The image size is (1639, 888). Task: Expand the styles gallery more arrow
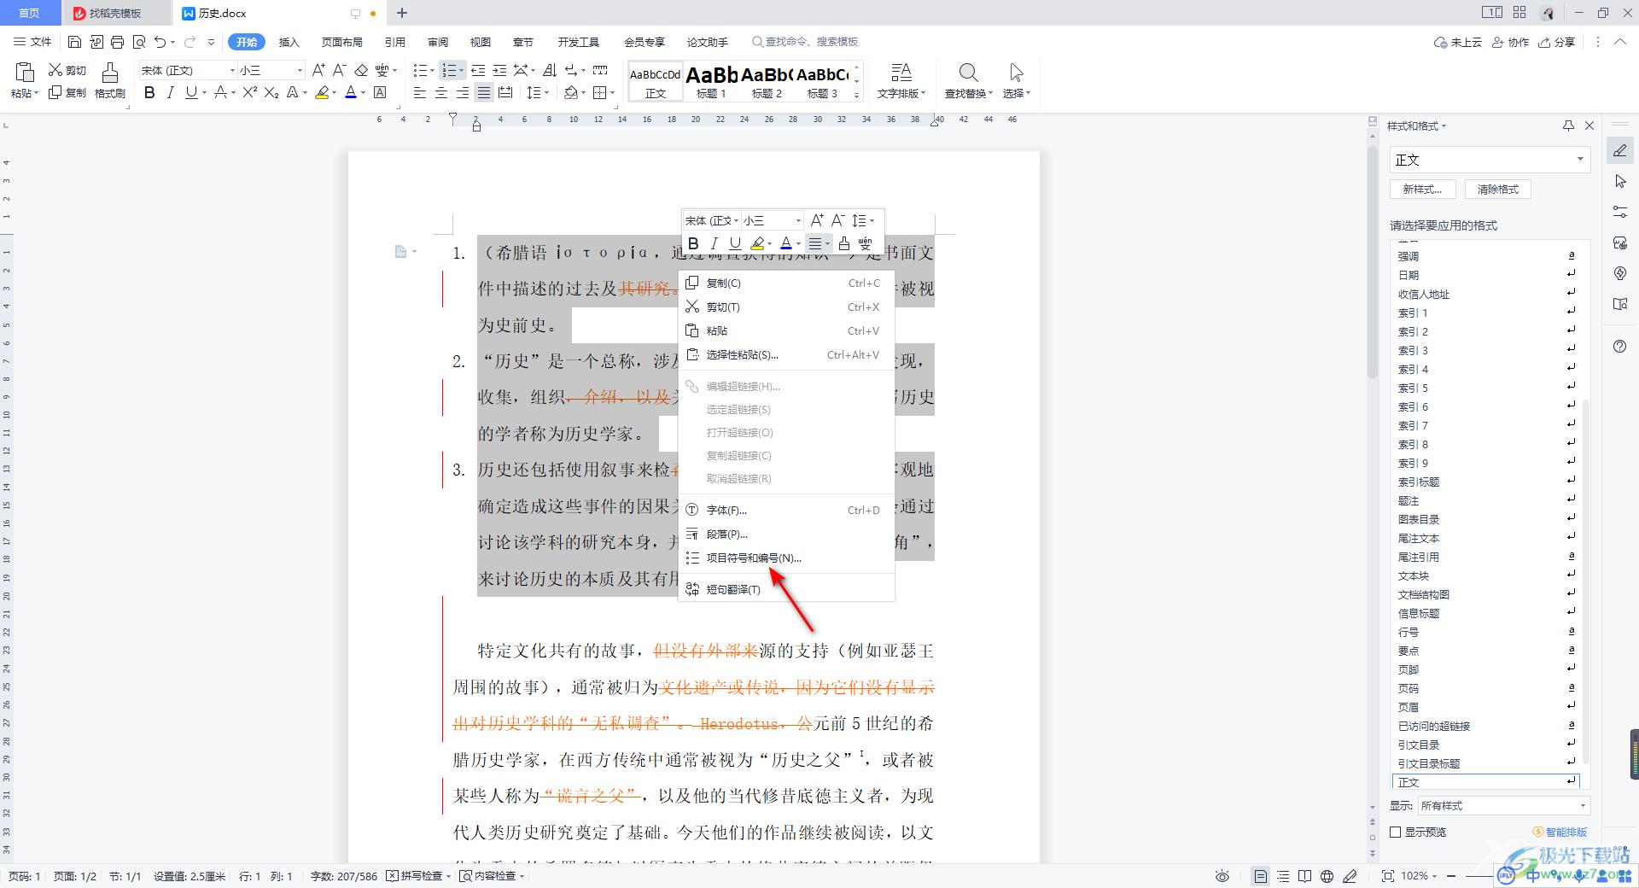pos(856,95)
